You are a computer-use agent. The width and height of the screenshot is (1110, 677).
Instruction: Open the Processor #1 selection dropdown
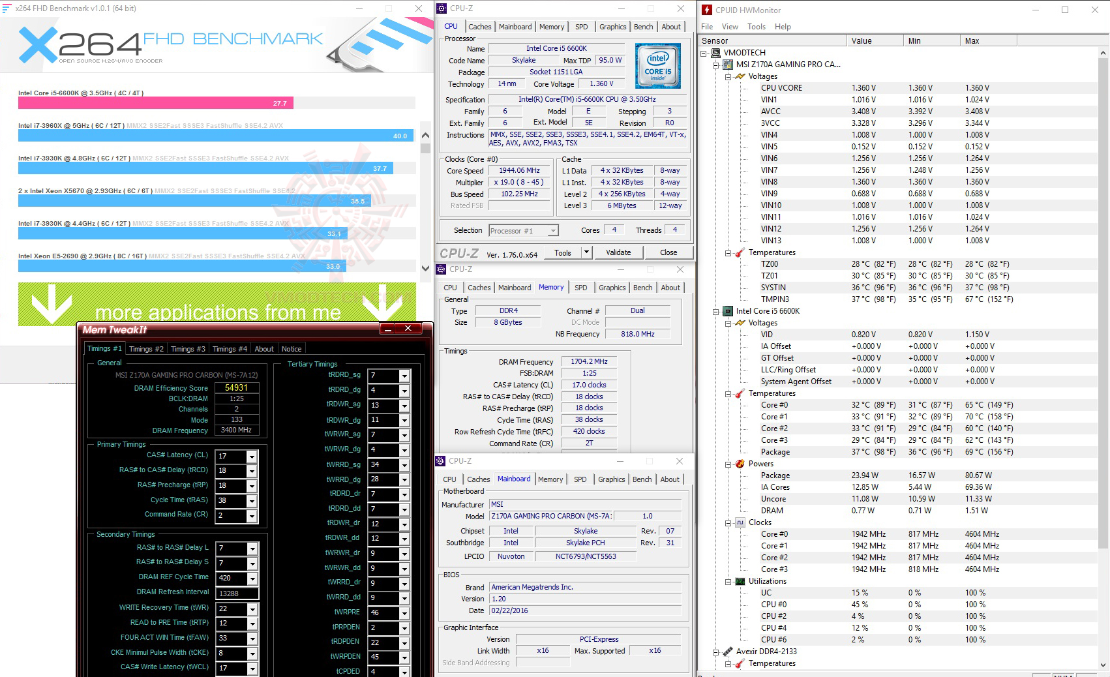[553, 230]
